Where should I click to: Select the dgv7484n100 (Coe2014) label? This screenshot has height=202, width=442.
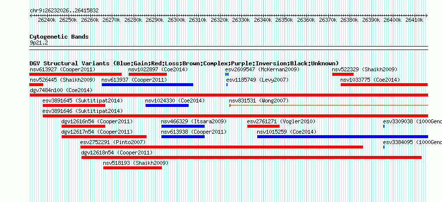(61, 90)
